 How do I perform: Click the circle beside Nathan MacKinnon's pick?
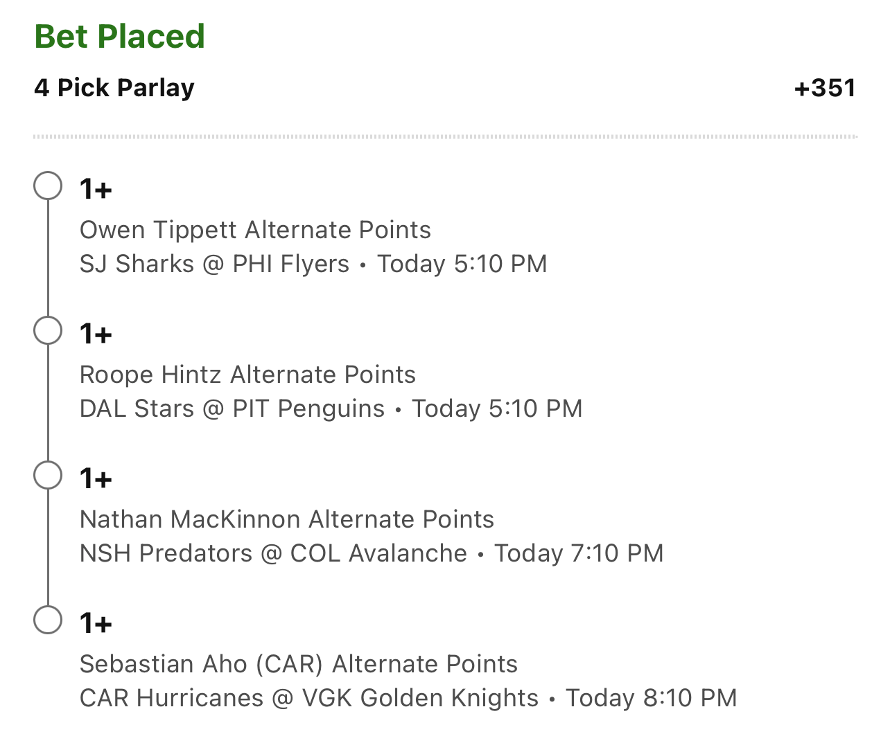(x=48, y=475)
